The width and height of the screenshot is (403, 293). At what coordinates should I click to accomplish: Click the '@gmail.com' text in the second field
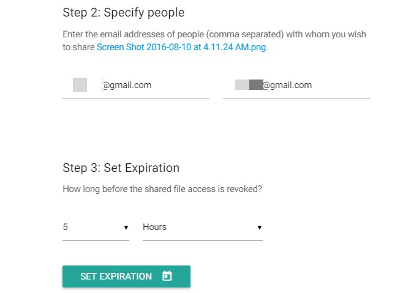coord(288,85)
